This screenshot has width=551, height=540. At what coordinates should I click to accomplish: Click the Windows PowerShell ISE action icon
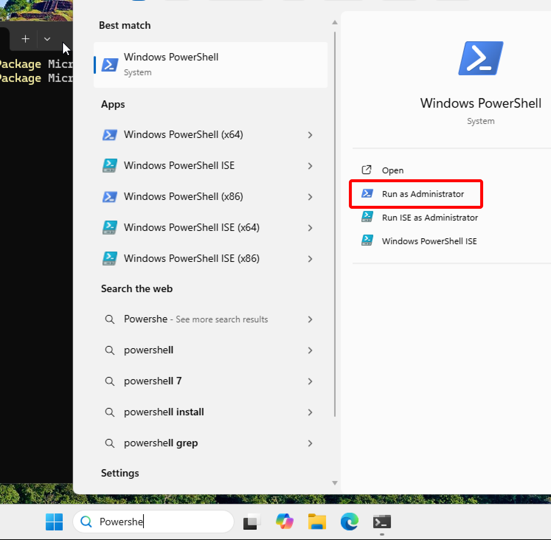pos(367,240)
